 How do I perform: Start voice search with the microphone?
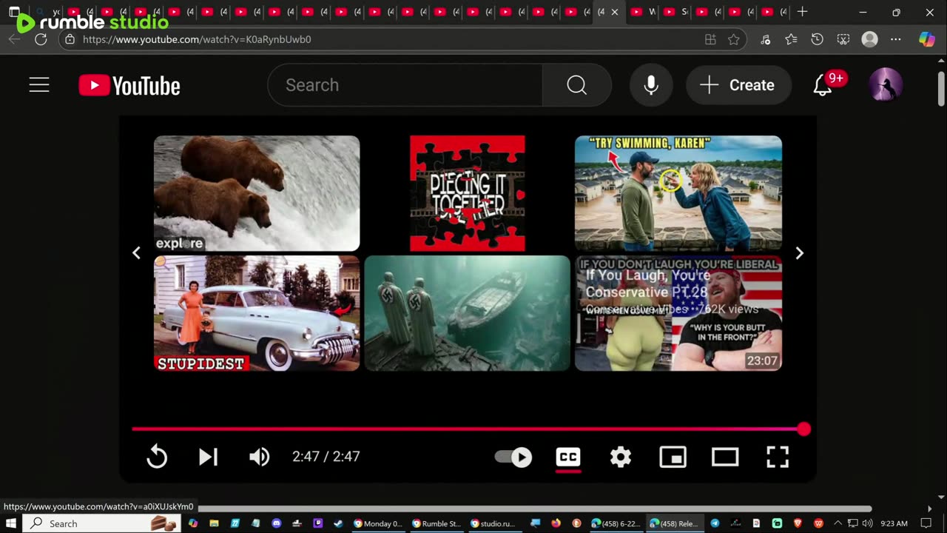tap(651, 85)
